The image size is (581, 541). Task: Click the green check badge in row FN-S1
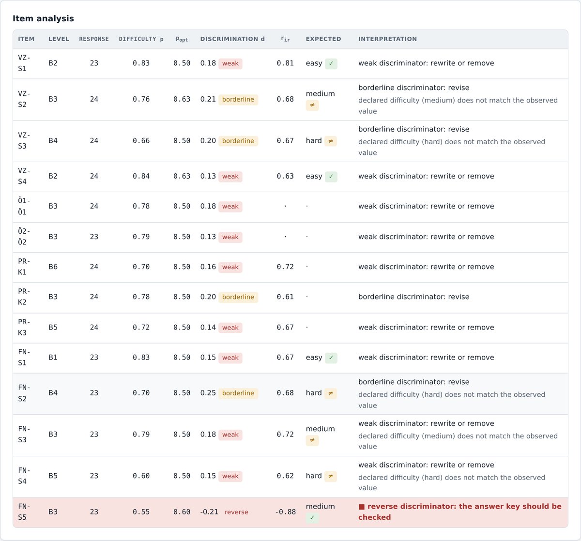click(x=331, y=358)
